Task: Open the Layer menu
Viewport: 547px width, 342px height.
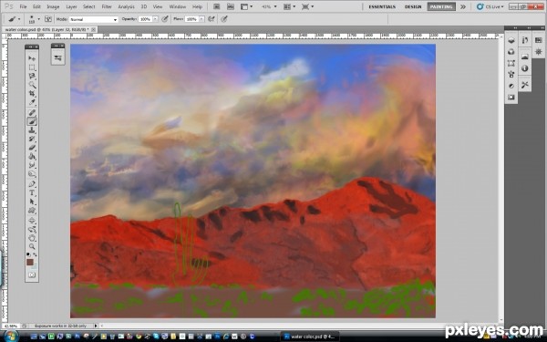Action: click(x=71, y=6)
